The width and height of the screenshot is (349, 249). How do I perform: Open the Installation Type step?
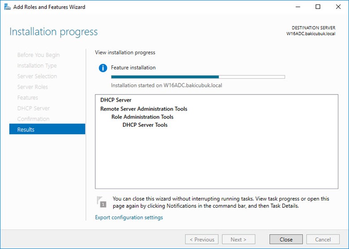tap(37, 66)
